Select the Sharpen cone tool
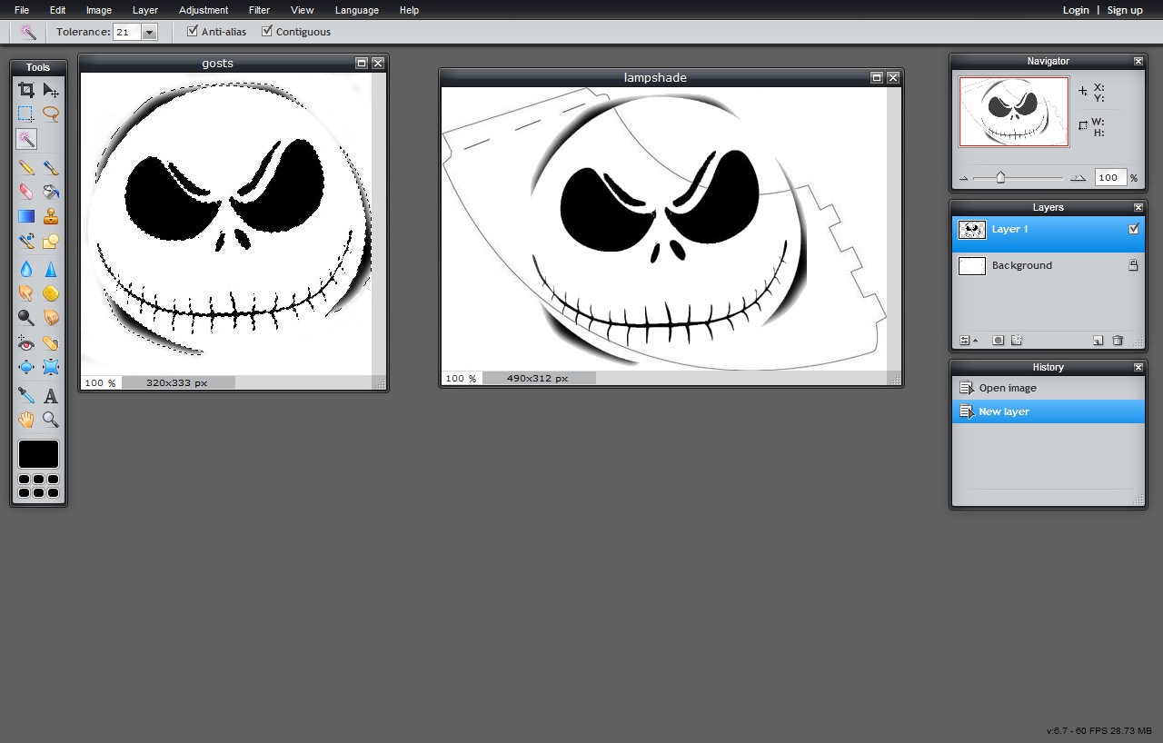The height and width of the screenshot is (743, 1163). click(51, 269)
